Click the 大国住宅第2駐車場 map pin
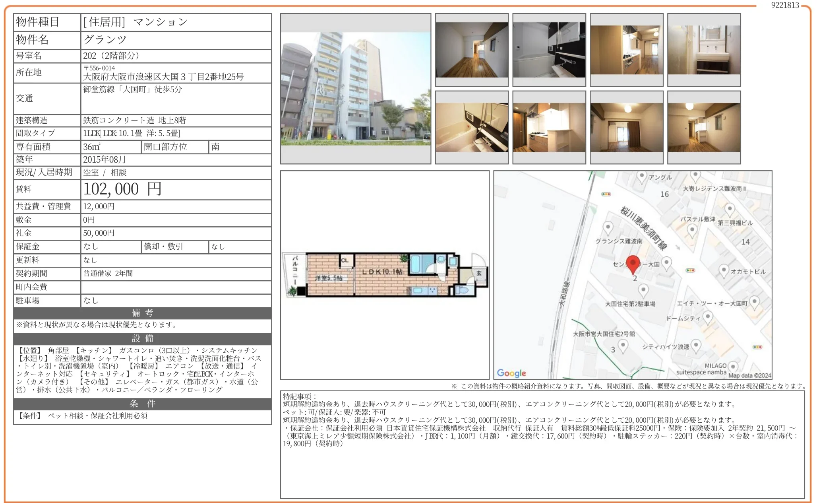Screen dimensions: 817x503 [x=643, y=290]
